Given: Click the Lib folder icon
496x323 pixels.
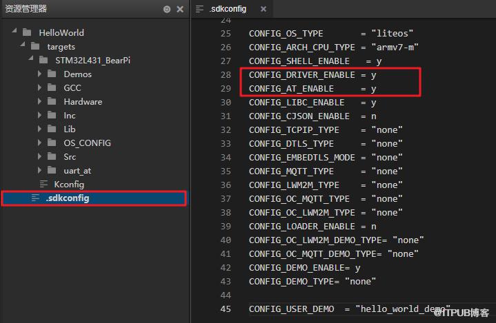Looking at the screenshot, I should [52, 129].
